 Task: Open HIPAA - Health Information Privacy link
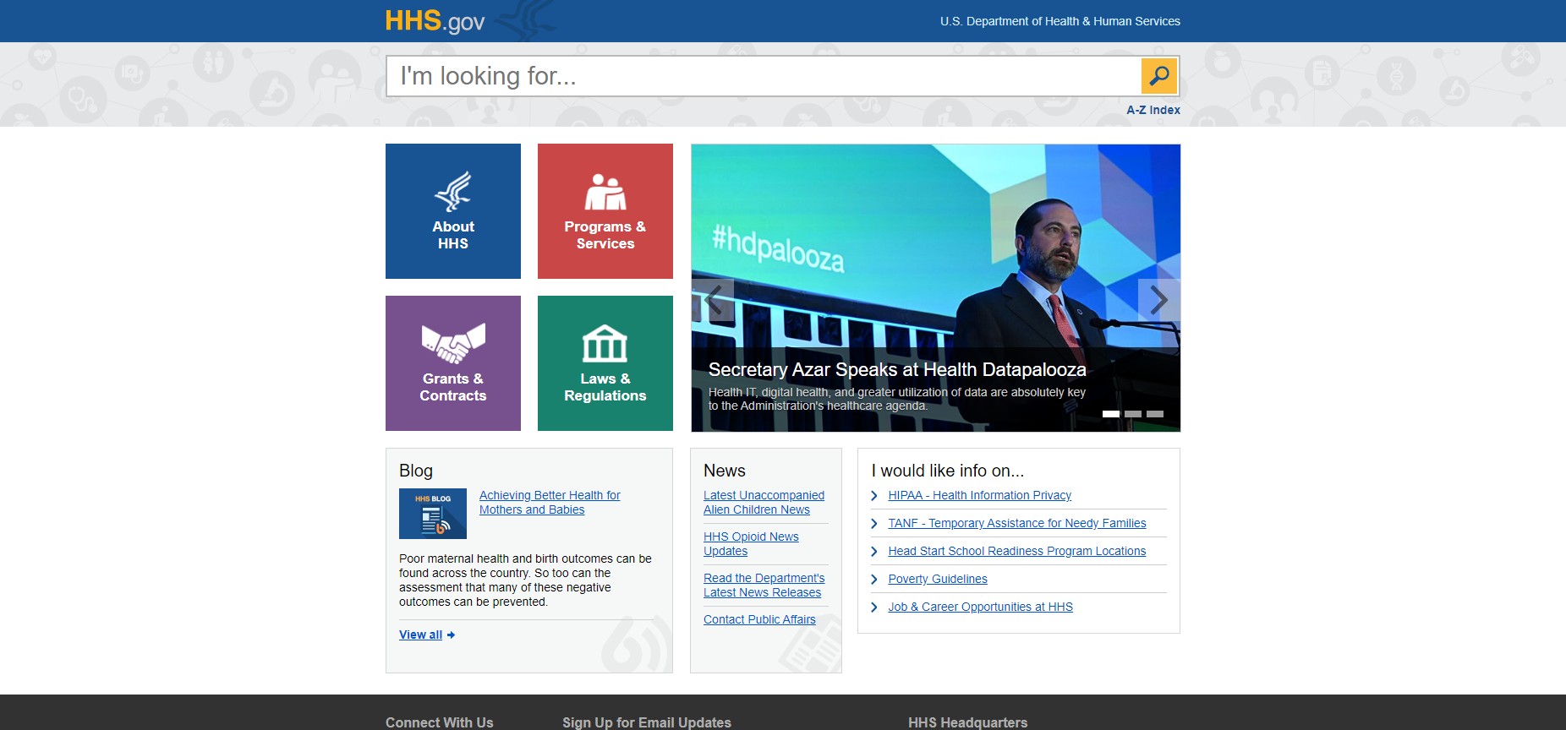pyautogui.click(x=979, y=495)
